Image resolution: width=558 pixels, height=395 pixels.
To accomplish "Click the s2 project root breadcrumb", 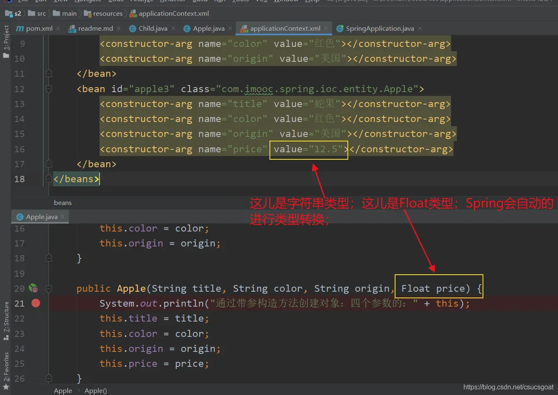I will pos(17,14).
